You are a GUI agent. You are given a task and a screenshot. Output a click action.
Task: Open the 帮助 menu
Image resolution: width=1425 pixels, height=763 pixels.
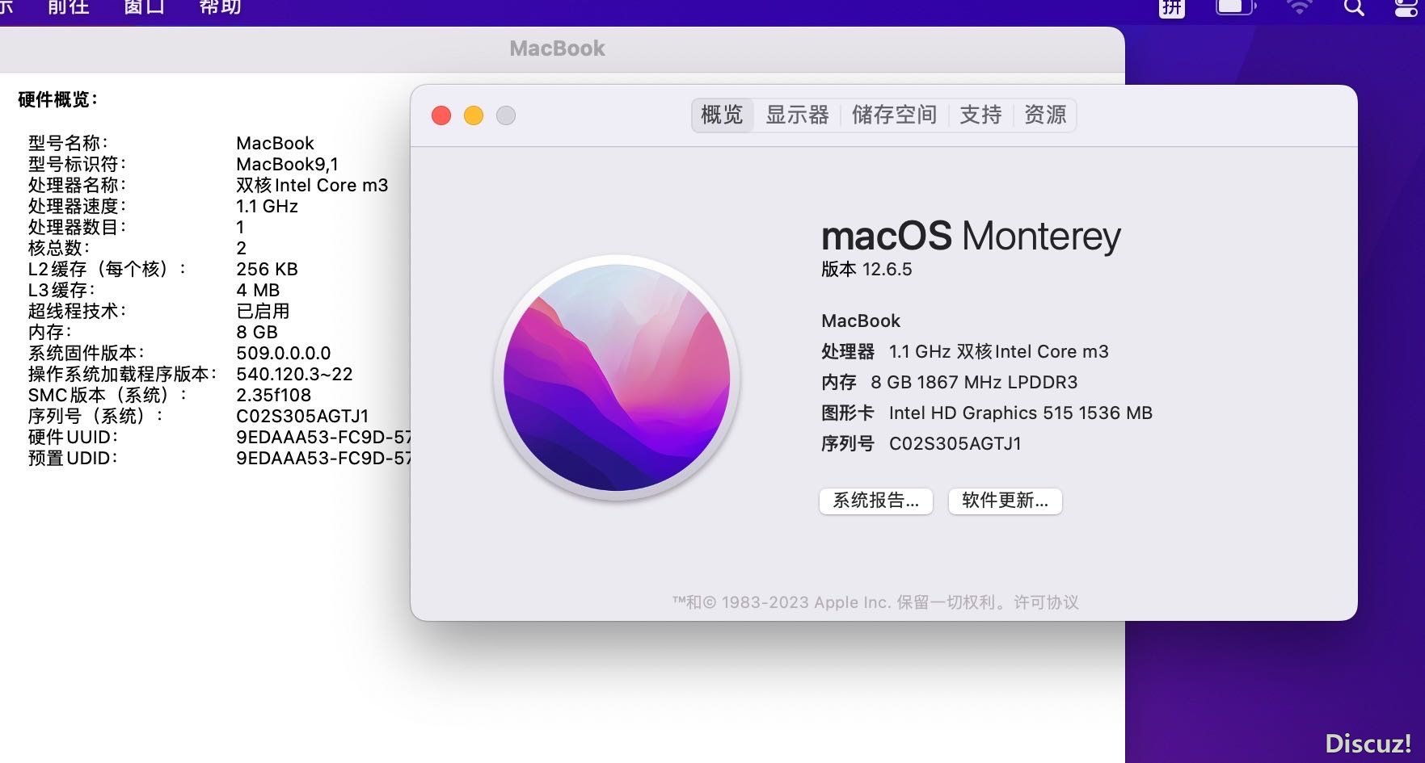(220, 7)
